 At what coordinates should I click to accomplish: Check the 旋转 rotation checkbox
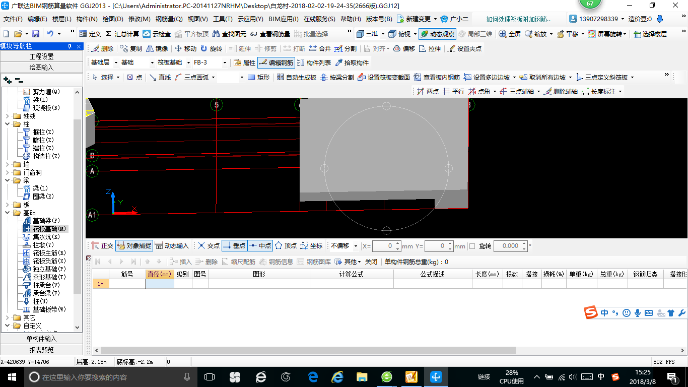pos(472,246)
